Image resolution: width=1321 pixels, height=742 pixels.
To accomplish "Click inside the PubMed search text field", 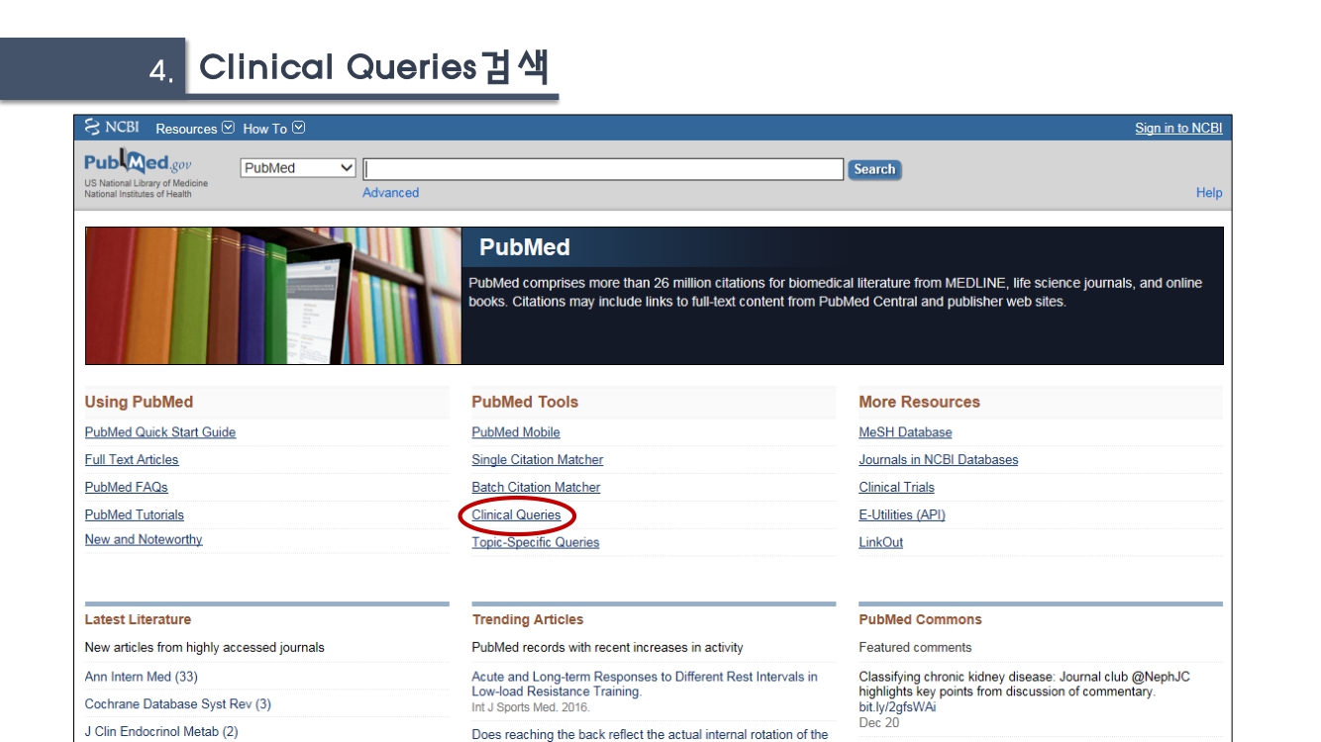I will coord(603,169).
